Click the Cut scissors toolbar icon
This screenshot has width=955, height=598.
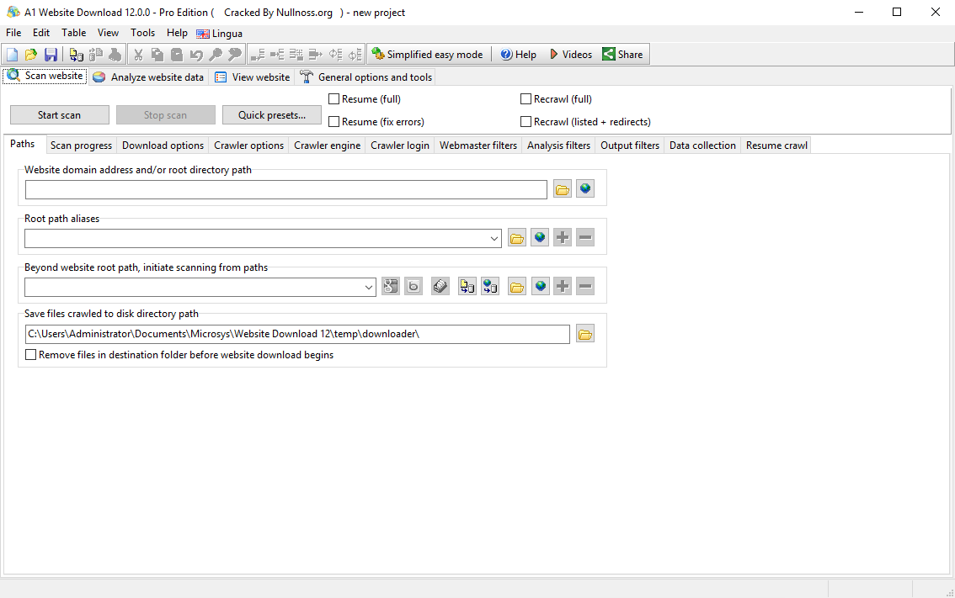pyautogui.click(x=138, y=55)
